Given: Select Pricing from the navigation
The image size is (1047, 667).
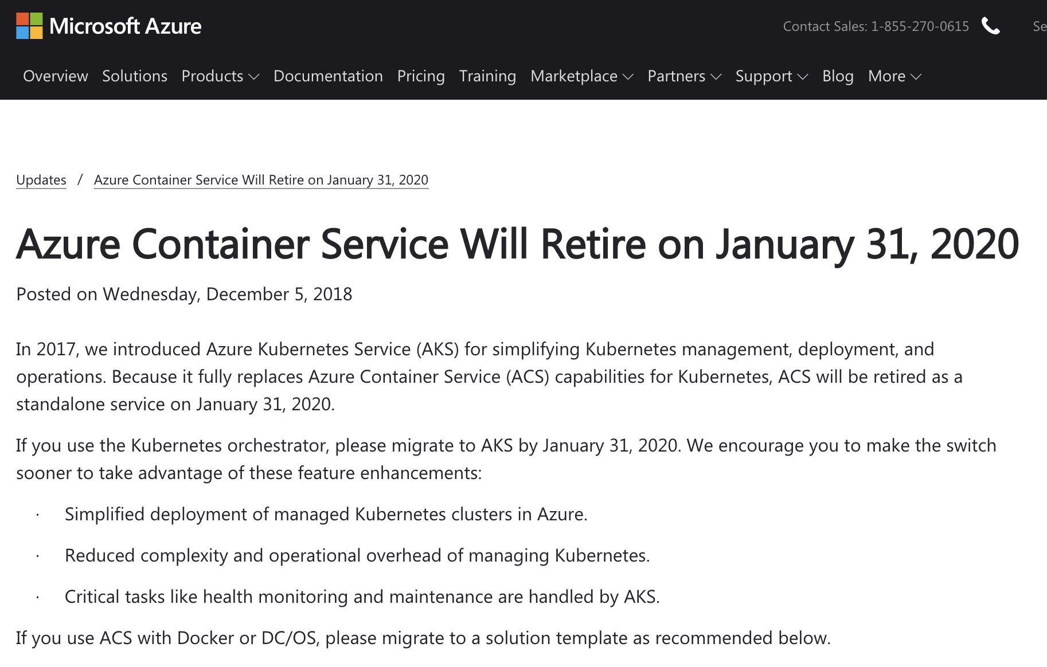Looking at the screenshot, I should coord(421,76).
